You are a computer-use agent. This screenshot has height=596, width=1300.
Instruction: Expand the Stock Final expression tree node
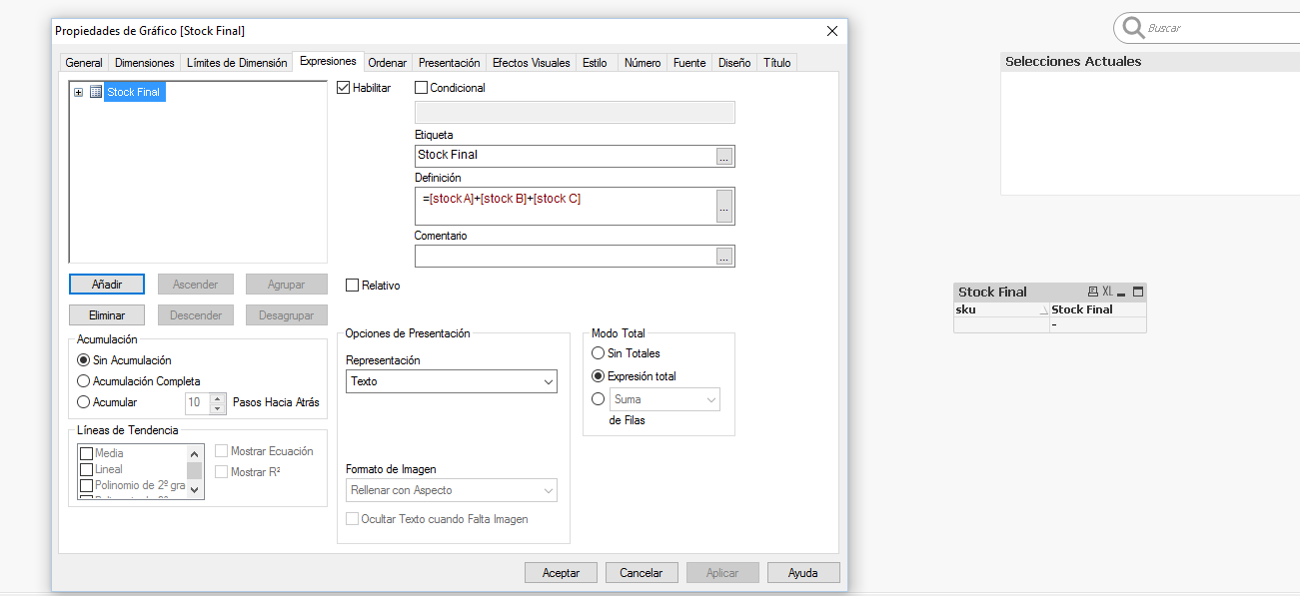click(79, 92)
